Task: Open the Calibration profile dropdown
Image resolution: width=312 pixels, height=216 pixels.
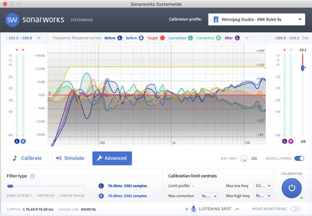Action: click(256, 20)
